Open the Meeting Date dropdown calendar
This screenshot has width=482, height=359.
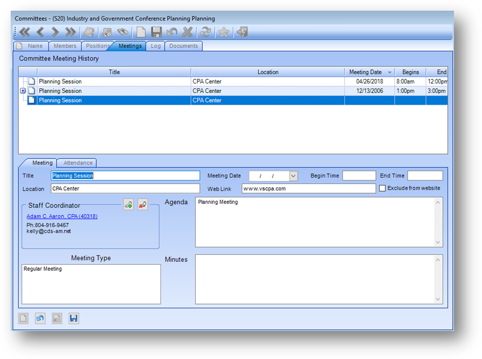[x=293, y=176]
